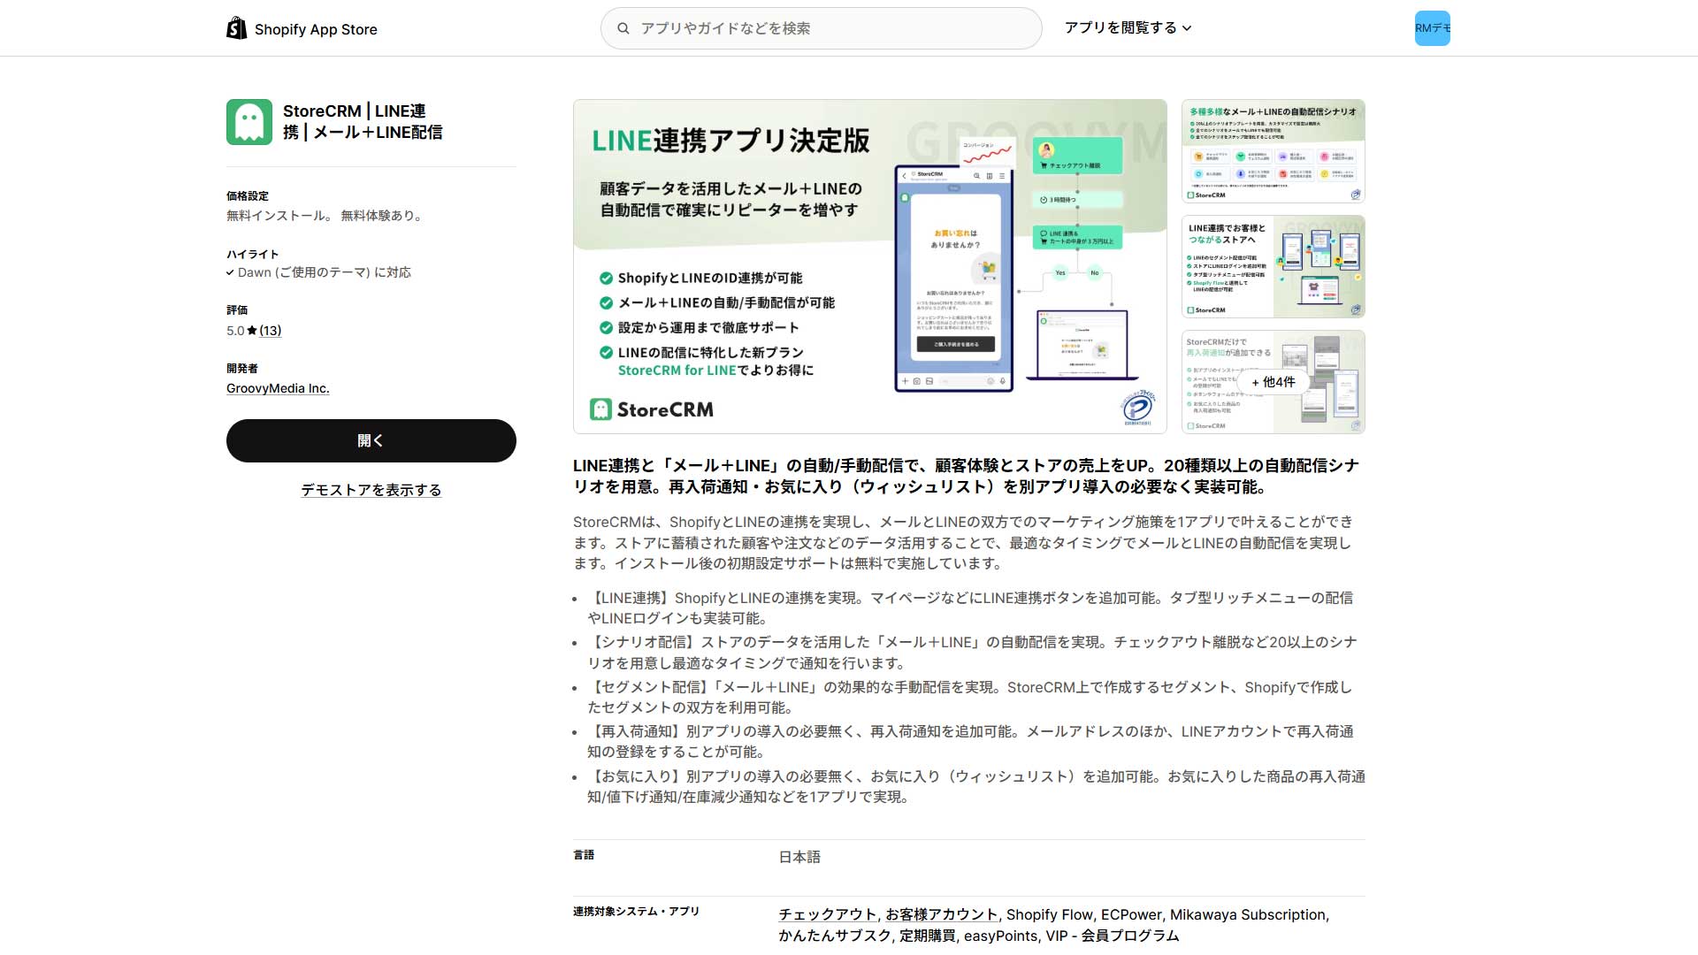Follow the チェックアウト integration link

(827, 914)
